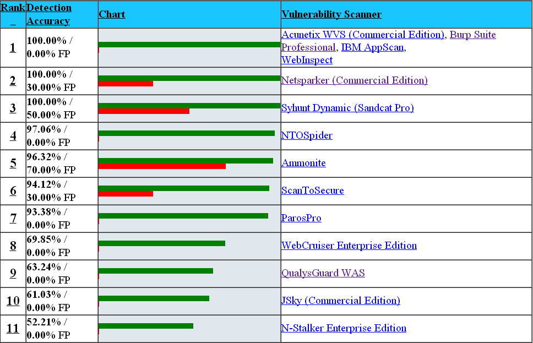Viewport: 533px width, 343px height.
Task: Select the 97.06% / 0.00% FP cell
Action: 62,136
